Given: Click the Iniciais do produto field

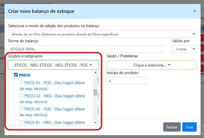Looking at the screenshot, I should 127,81.
